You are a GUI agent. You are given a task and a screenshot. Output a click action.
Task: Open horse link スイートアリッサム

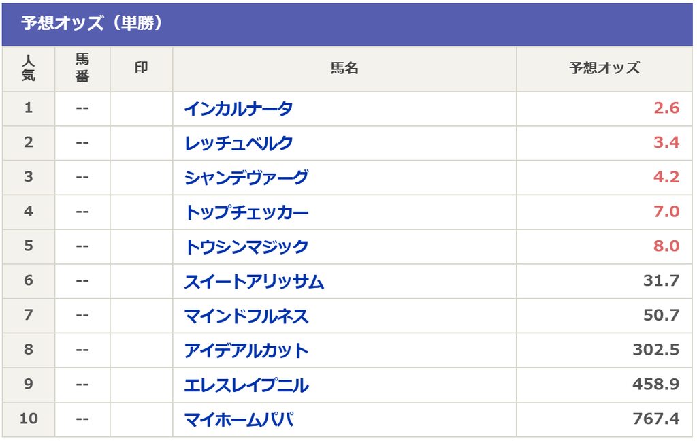coord(254,281)
